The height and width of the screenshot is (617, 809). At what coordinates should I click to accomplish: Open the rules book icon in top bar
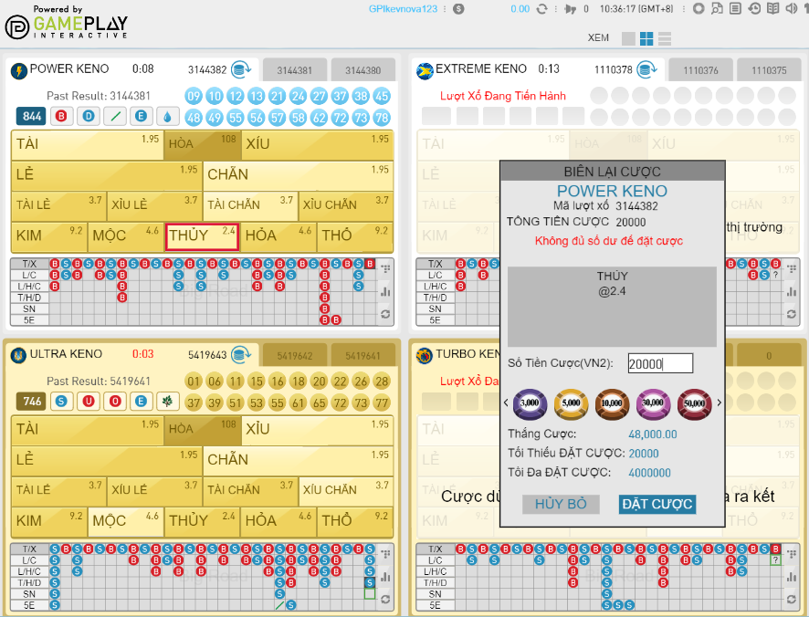tap(773, 8)
